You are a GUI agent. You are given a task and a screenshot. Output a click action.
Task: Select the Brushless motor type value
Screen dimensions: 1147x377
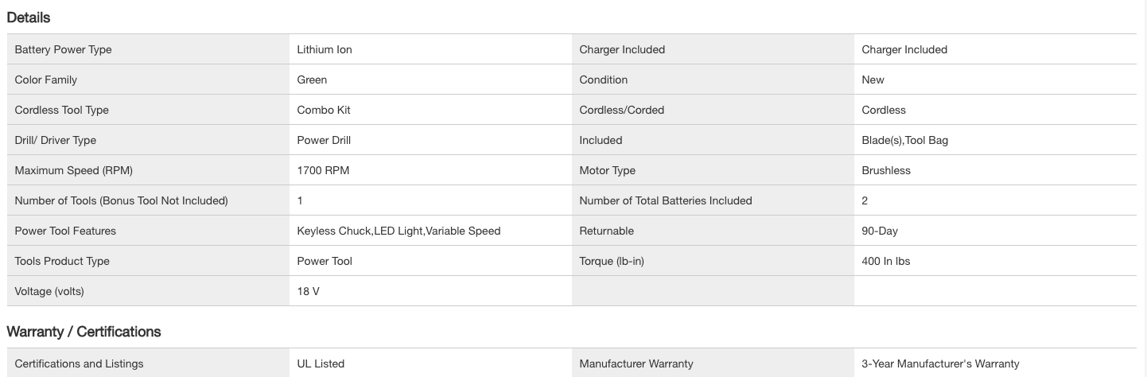pos(886,170)
